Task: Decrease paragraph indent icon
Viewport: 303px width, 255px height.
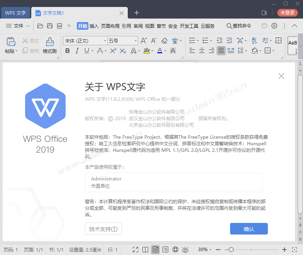Action: click(220, 41)
